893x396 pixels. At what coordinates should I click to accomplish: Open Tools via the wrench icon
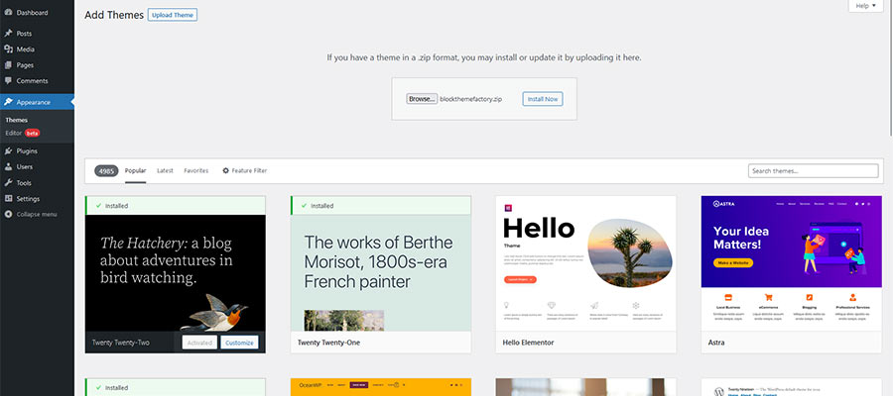tap(8, 183)
